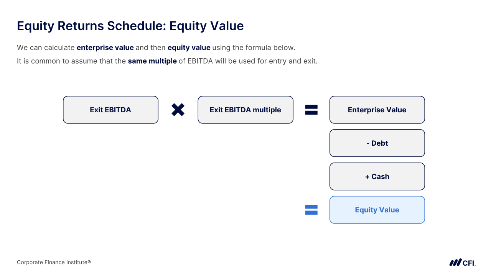Screen dimensions: 491x276
Task: Select the plus Cash box
Action: pos(377,176)
